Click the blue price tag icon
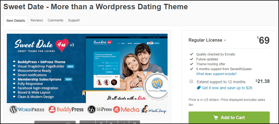The width and height of the screenshot is (279, 124). (x=198, y=88)
